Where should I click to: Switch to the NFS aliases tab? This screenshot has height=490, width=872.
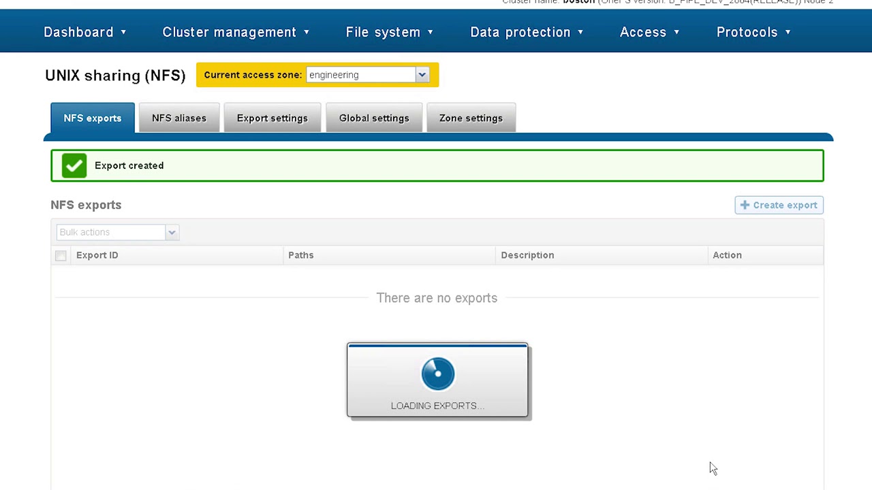[x=179, y=118]
